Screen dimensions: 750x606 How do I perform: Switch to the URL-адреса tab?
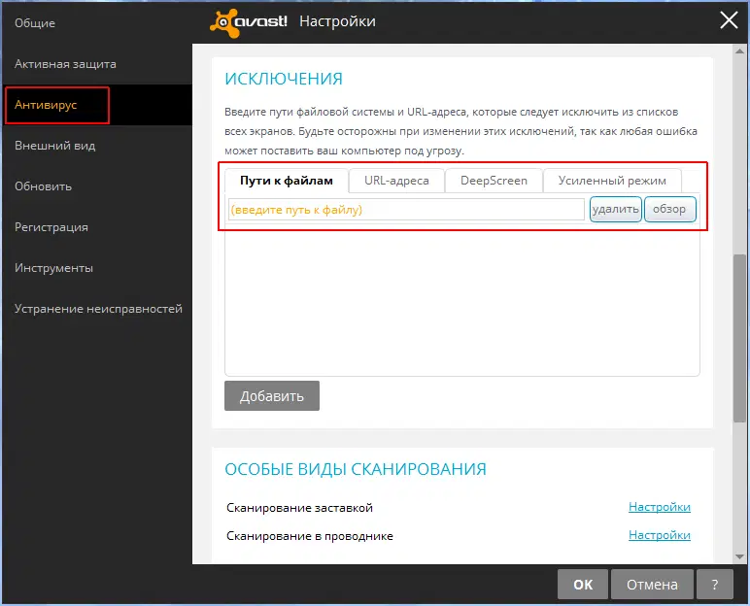(396, 181)
